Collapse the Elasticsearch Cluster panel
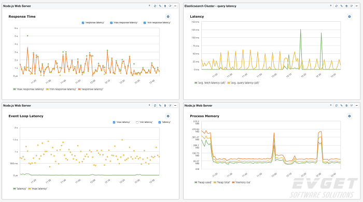 (357, 6)
